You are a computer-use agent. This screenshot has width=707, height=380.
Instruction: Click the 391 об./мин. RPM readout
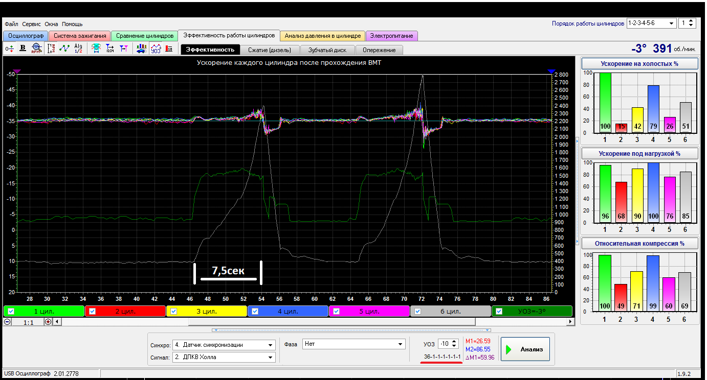click(674, 49)
